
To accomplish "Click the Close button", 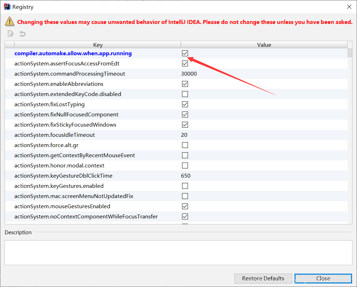I will 323,278.
